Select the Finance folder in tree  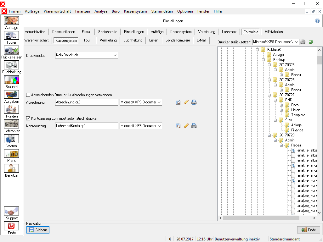[297, 130]
